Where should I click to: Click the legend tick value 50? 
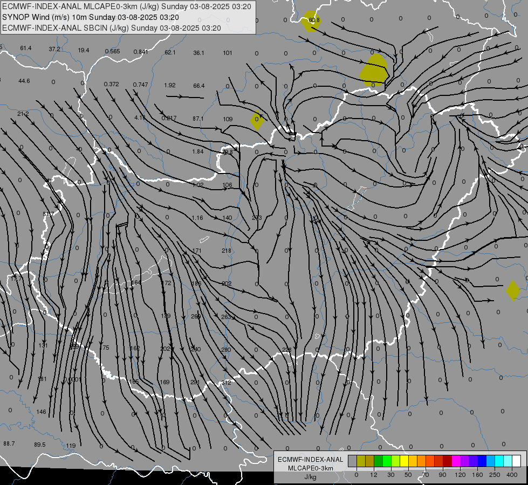[x=408, y=475]
